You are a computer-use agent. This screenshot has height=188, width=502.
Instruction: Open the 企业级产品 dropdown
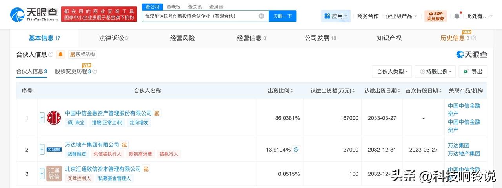pos(401,16)
